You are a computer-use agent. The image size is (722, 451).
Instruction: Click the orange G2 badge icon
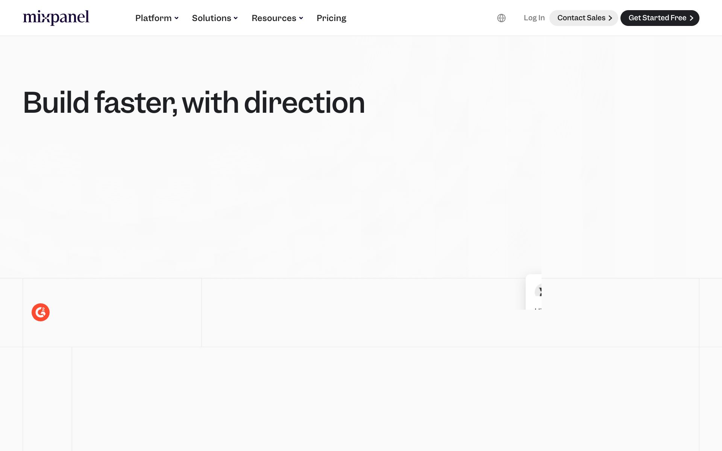(x=41, y=312)
